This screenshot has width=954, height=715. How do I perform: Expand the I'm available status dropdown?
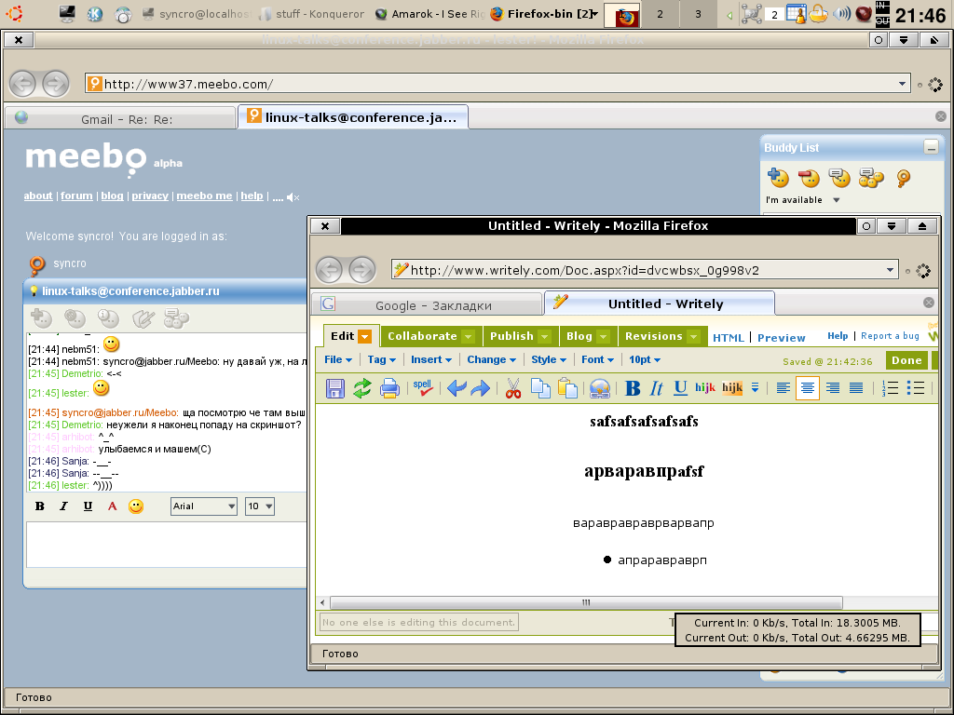point(836,200)
